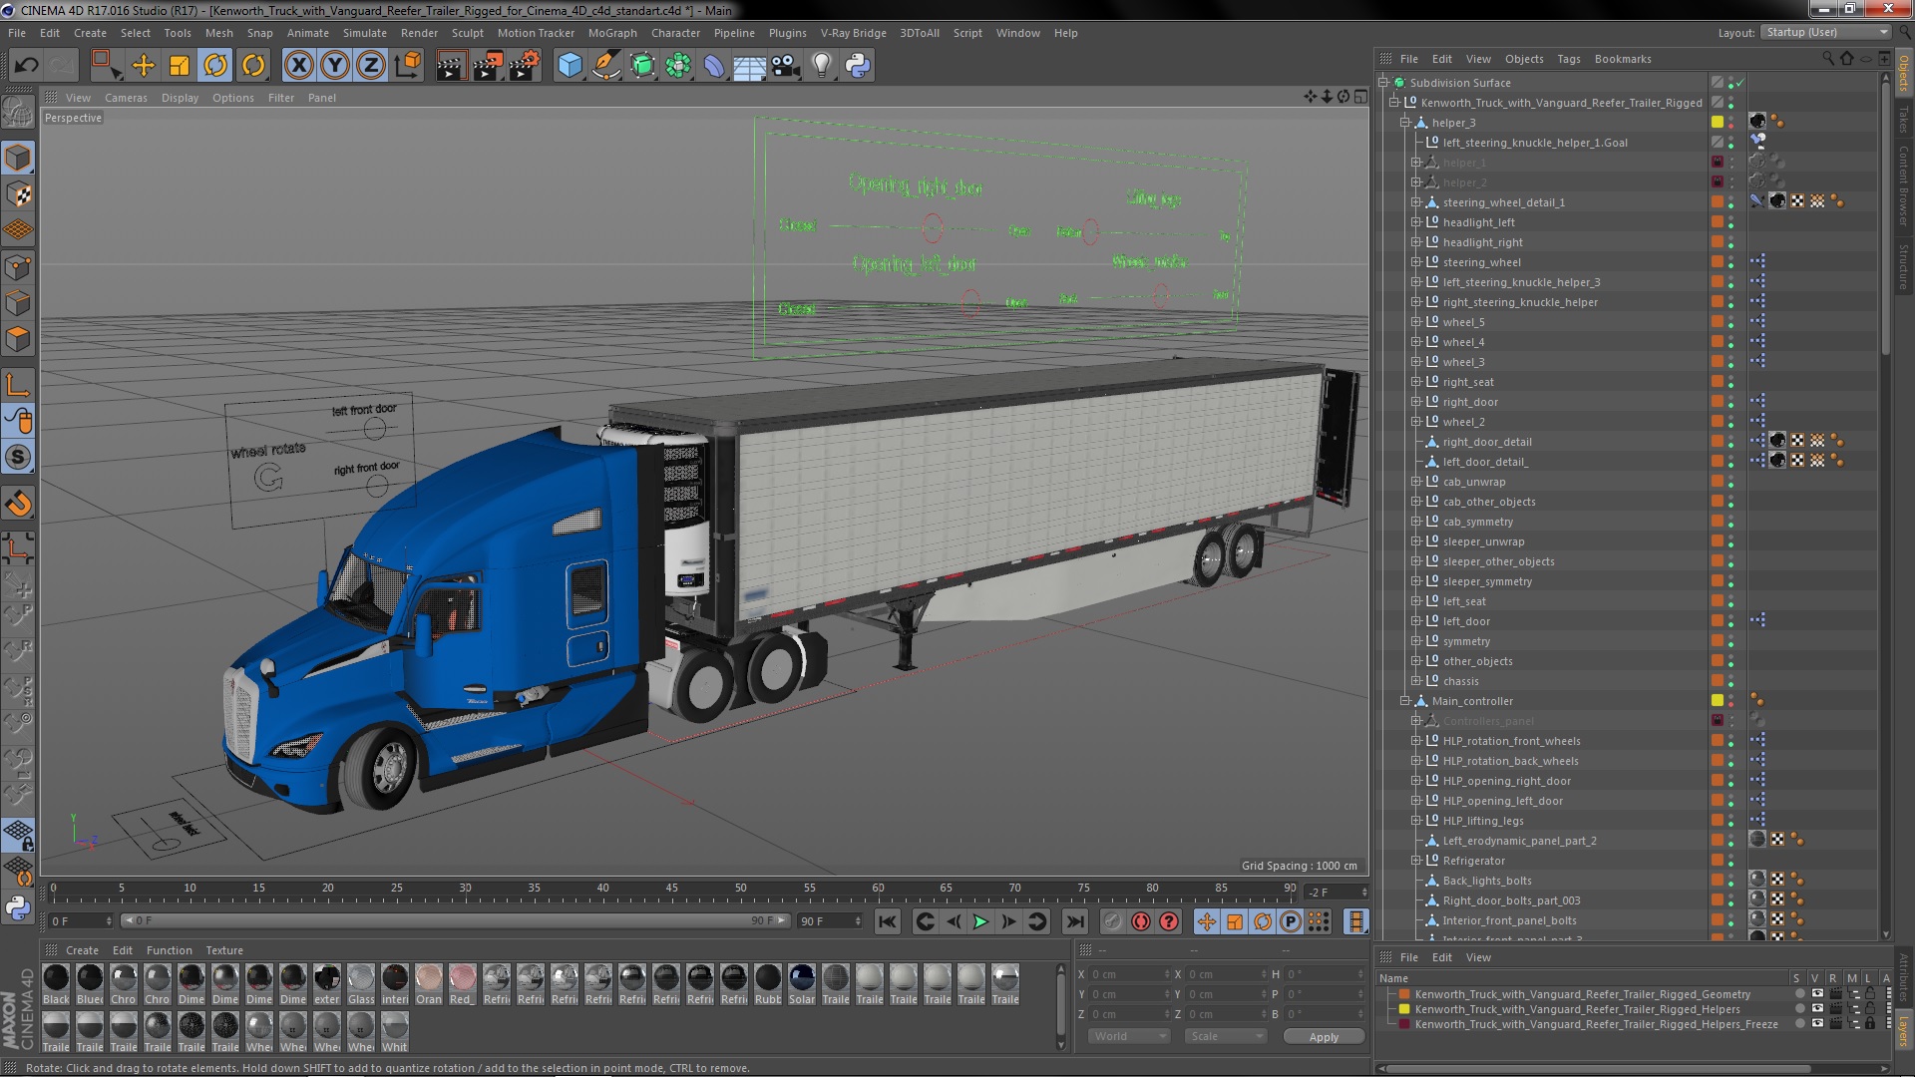Open the Scale mode dropdown
The width and height of the screenshot is (1915, 1077).
(x=1225, y=1037)
